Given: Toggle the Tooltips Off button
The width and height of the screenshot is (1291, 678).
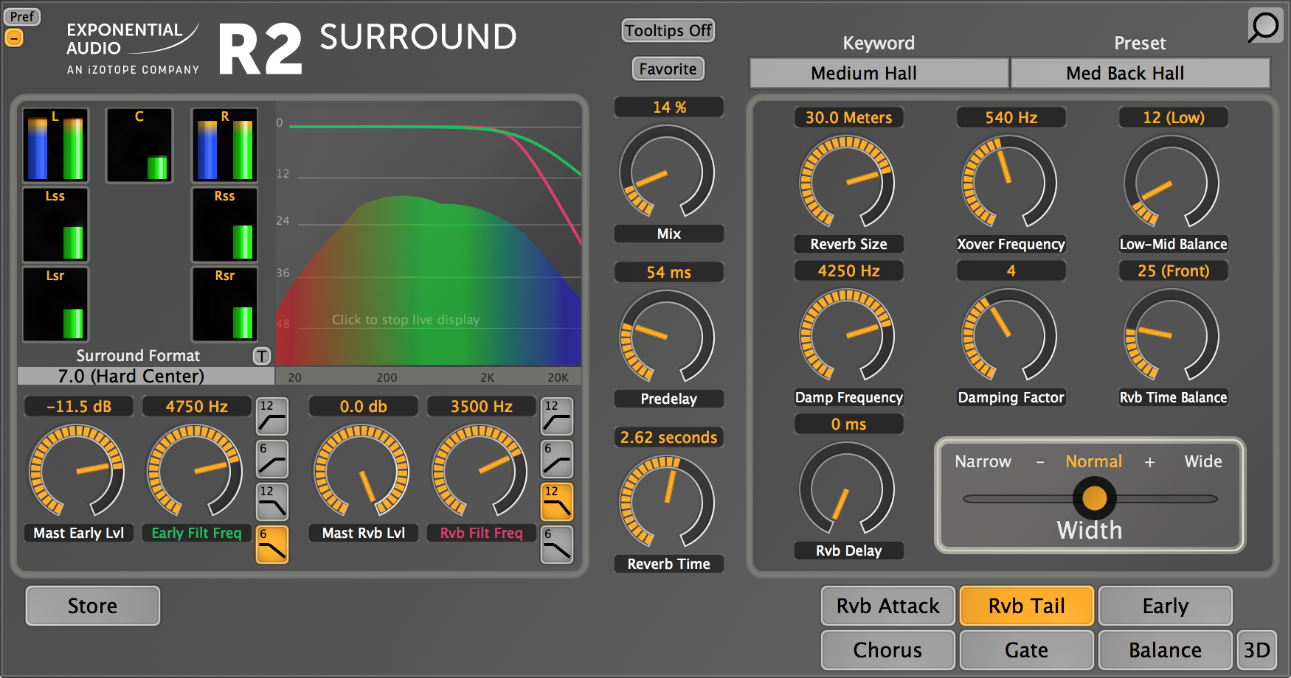Looking at the screenshot, I should 668,30.
